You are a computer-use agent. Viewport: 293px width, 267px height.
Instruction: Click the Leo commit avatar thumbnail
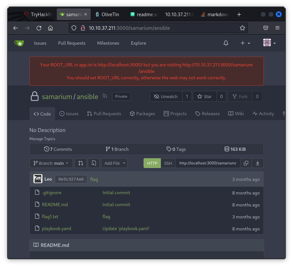(x=38, y=179)
